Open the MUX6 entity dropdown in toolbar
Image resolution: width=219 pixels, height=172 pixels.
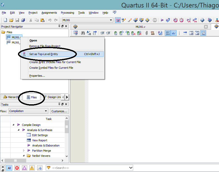[x=111, y=20]
